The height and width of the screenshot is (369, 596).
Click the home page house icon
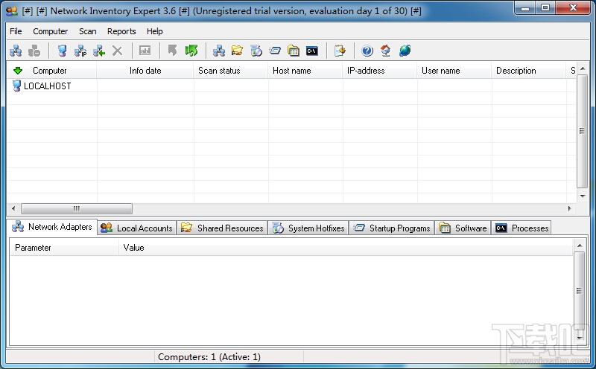point(386,51)
